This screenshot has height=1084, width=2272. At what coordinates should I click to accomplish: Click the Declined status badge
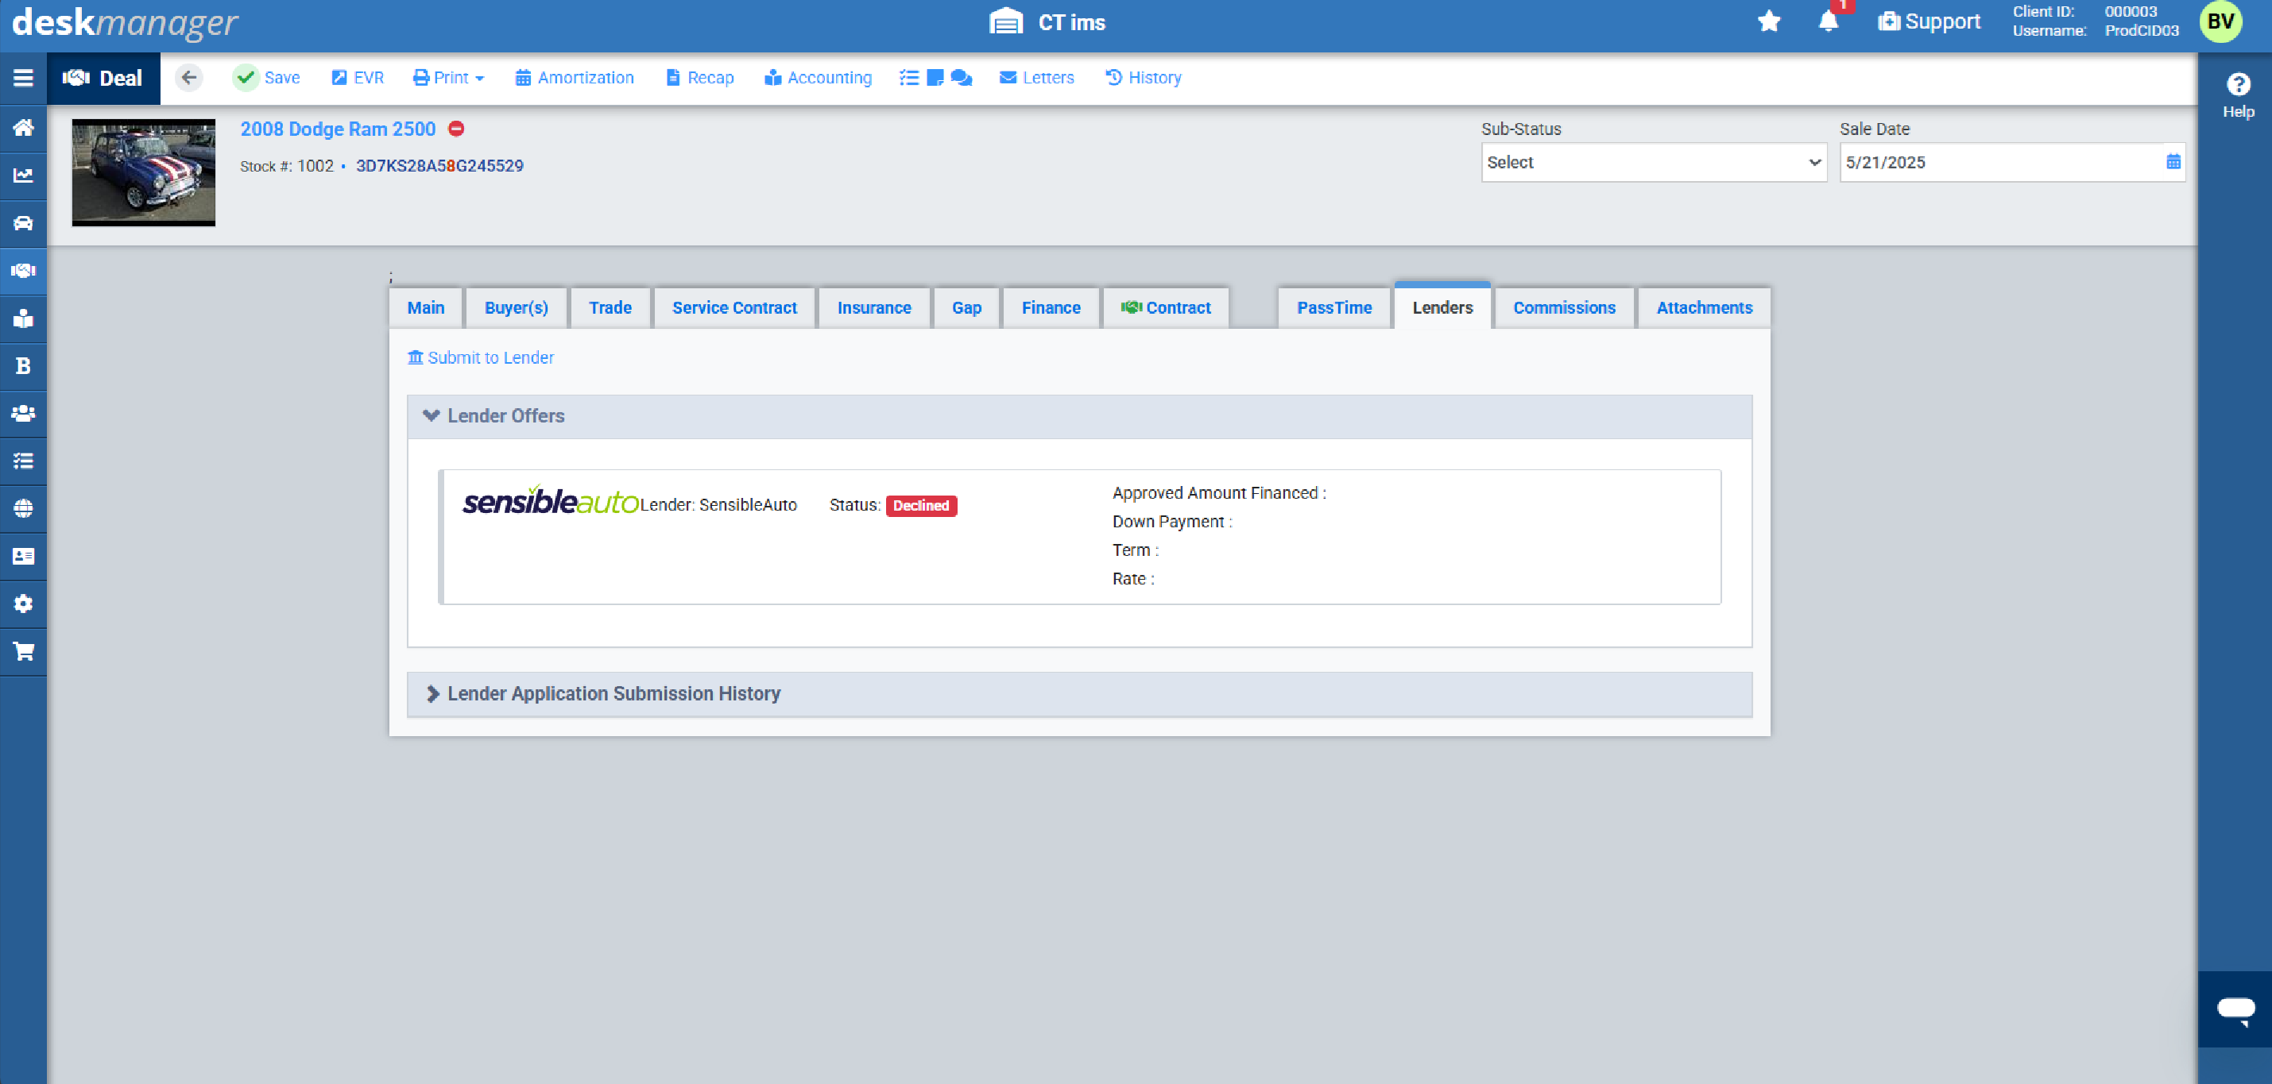pyautogui.click(x=921, y=505)
